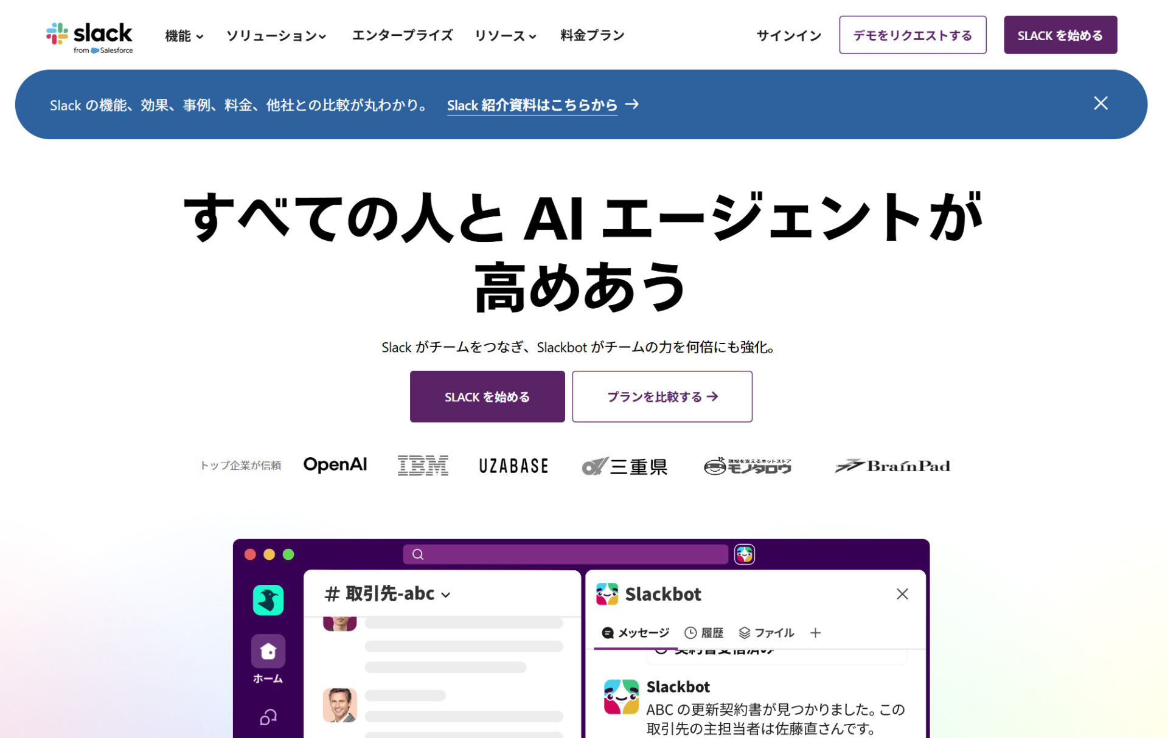The height and width of the screenshot is (738, 1168).
Task: Click the UZABASE logo
Action: click(x=513, y=466)
